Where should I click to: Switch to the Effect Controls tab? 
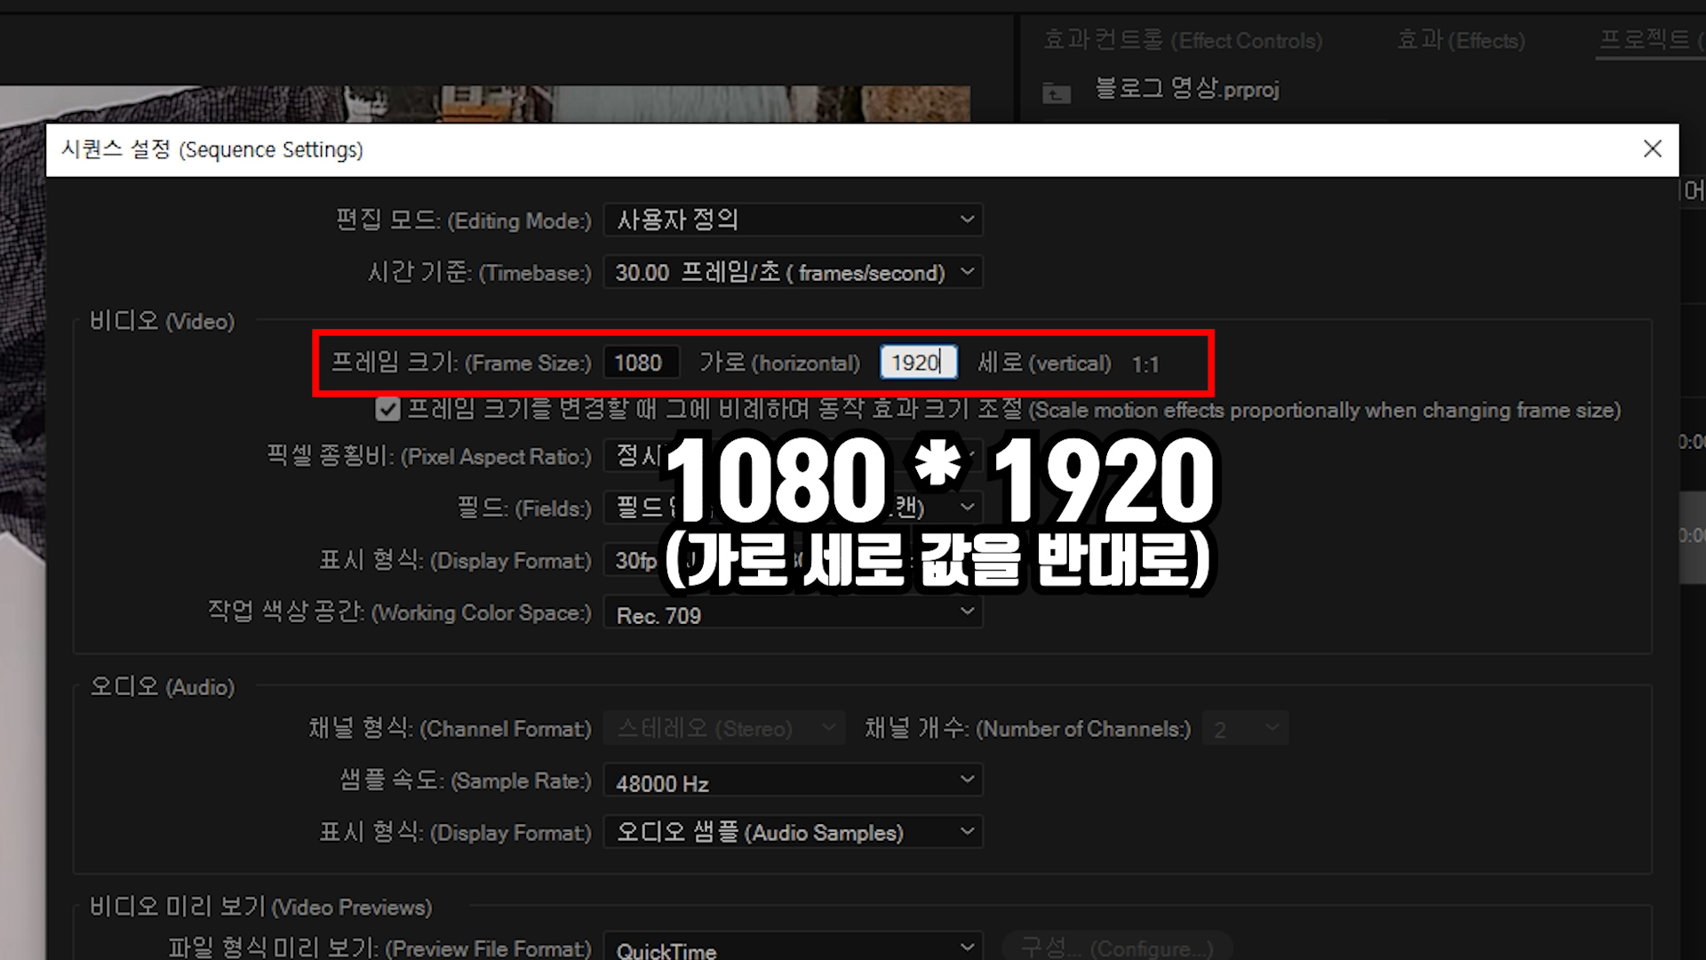pos(1183,41)
